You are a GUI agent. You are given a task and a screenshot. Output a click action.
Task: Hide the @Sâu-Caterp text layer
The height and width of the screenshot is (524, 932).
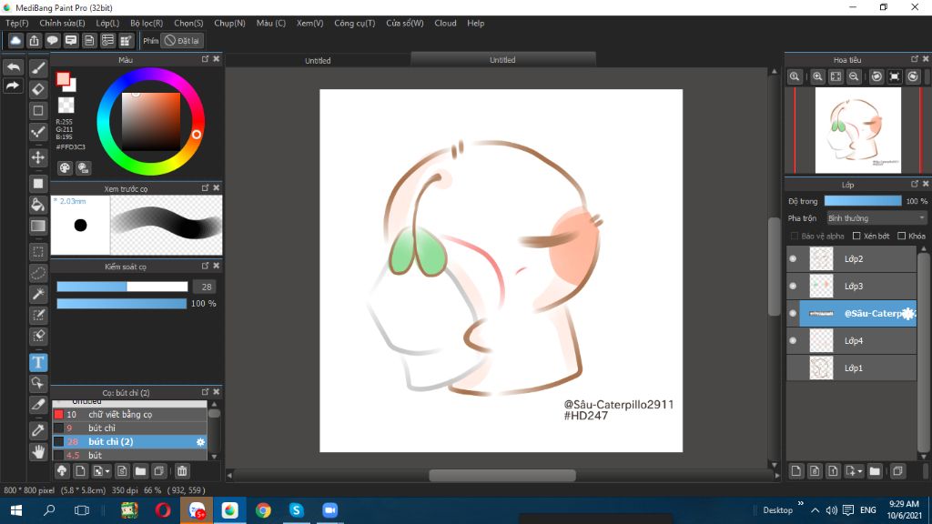click(x=793, y=314)
